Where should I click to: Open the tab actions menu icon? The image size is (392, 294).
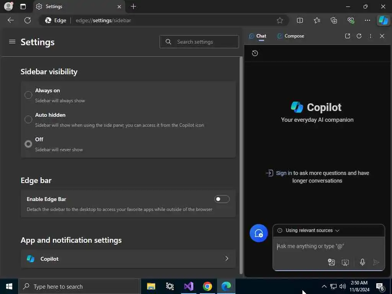[x=23, y=7]
